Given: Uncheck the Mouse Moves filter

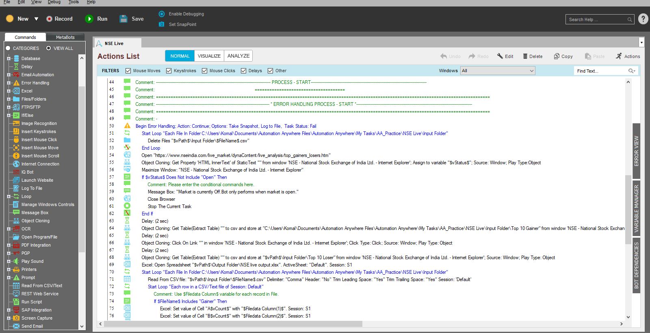Looking at the screenshot, I should [x=128, y=71].
